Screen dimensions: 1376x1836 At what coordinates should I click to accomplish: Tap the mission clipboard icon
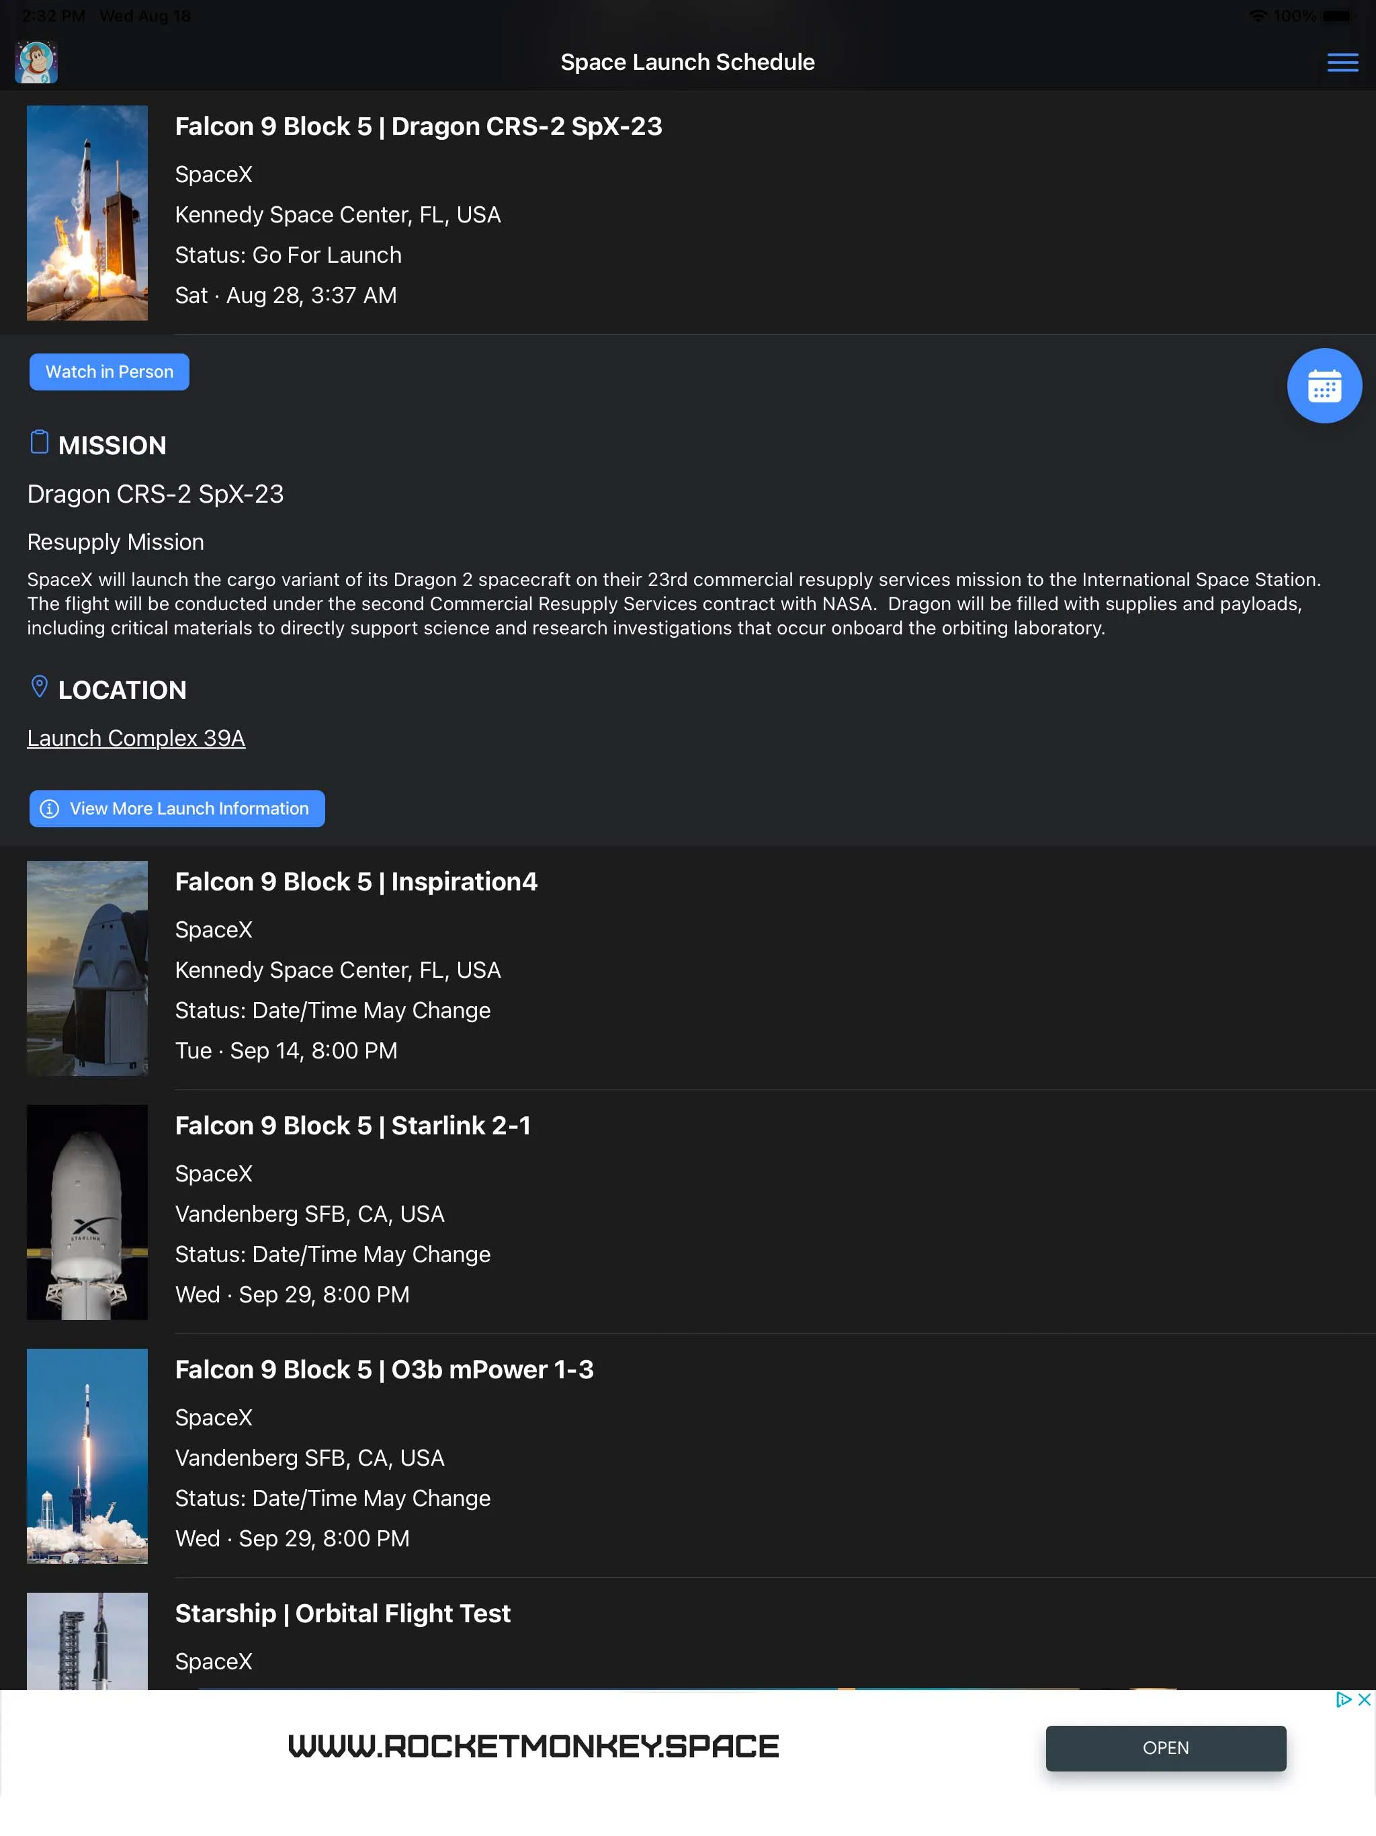click(38, 444)
